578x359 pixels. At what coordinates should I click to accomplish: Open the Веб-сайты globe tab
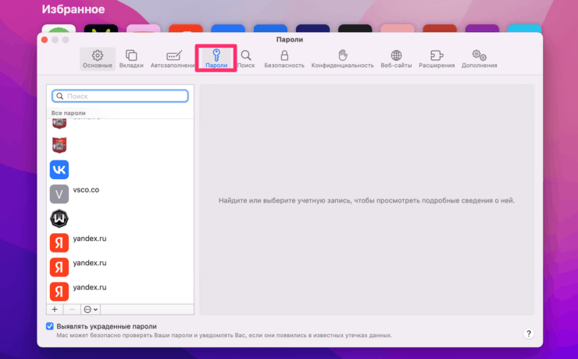(x=396, y=59)
